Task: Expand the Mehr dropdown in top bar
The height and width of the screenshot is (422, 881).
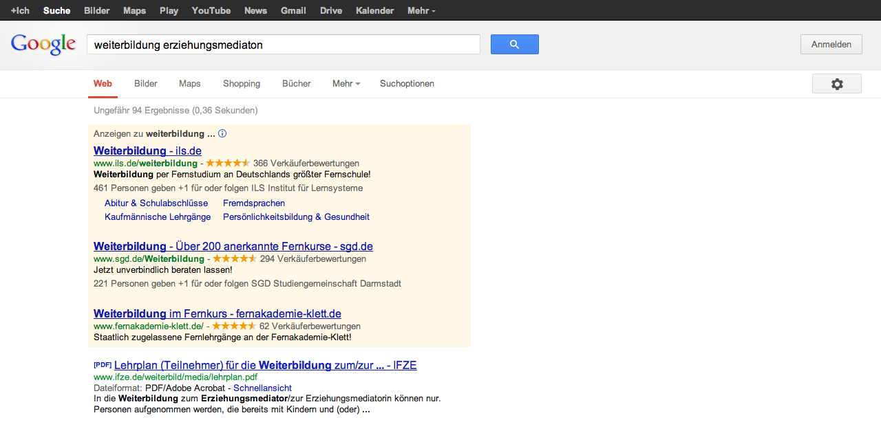Action: 421,11
